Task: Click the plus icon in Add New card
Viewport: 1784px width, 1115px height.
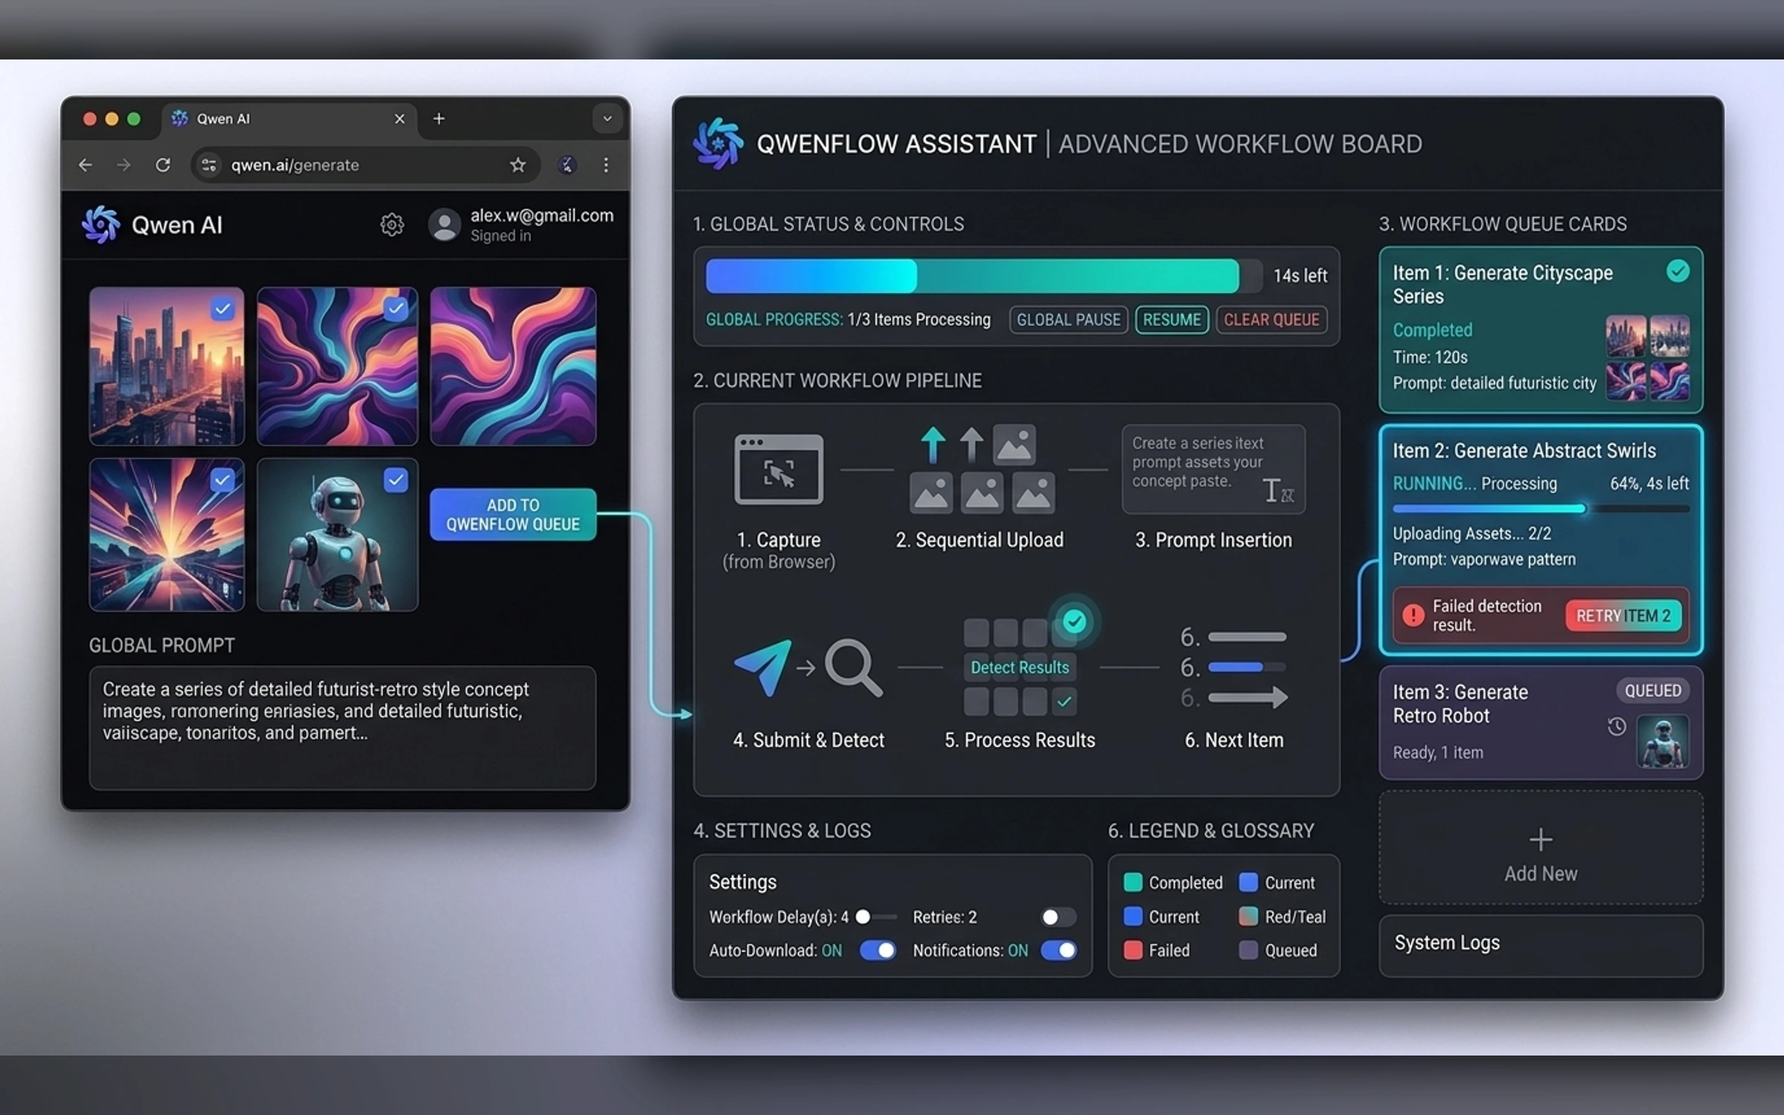Action: click(x=1541, y=840)
